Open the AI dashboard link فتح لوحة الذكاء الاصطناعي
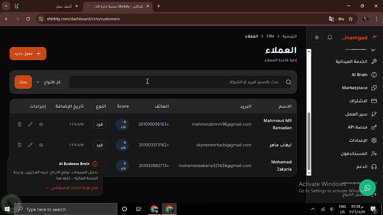The height and width of the screenshot is (215, 383). tap(72, 188)
